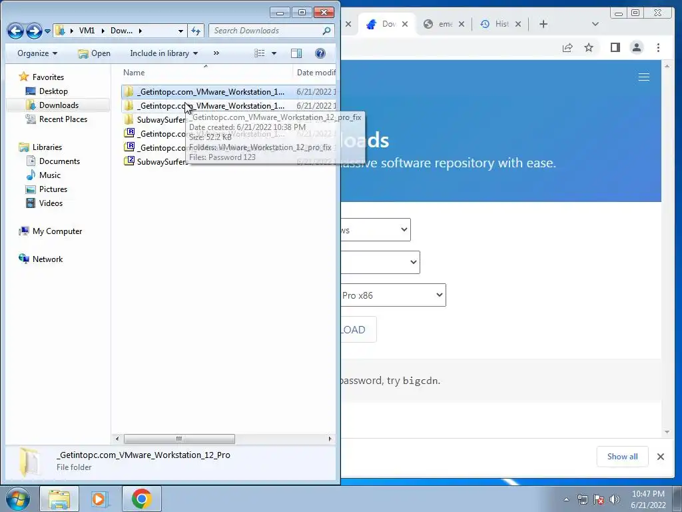The height and width of the screenshot is (512, 682).
Task: Click the download button on webpage
Action: click(x=358, y=329)
